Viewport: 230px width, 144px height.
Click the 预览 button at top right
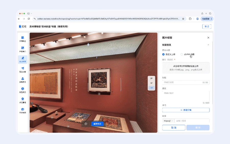pos(207,27)
